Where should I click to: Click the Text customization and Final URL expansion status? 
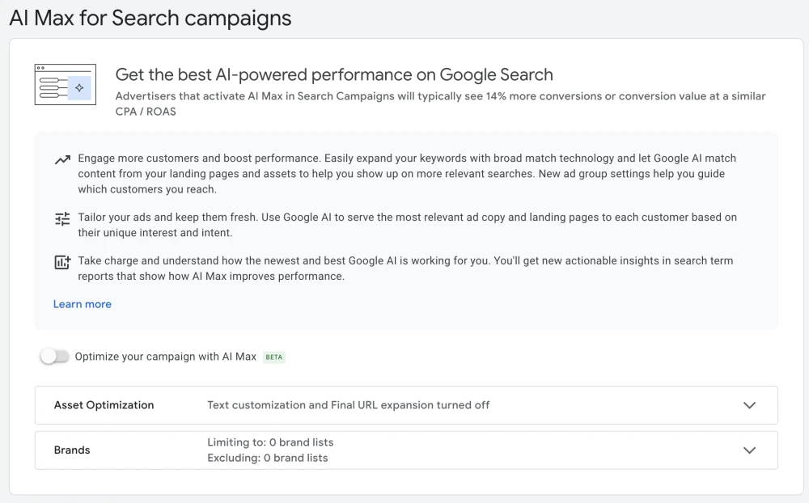(x=348, y=405)
